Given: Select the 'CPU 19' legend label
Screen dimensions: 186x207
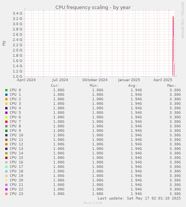Looking at the screenshot, I should (x=16, y=176).
